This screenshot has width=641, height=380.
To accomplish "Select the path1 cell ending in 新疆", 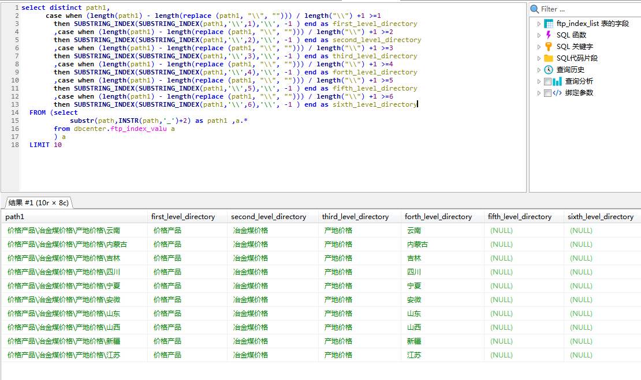I will [x=74, y=341].
